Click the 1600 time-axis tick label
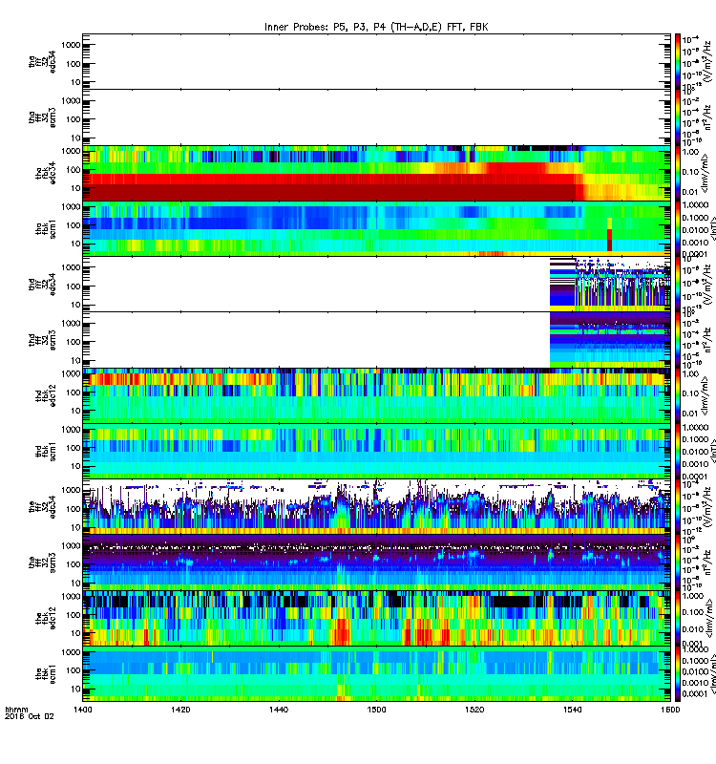The width and height of the screenshot is (716, 764). coord(670,709)
